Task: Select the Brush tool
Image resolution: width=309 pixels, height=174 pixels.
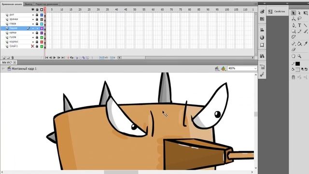Action: point(306,31)
